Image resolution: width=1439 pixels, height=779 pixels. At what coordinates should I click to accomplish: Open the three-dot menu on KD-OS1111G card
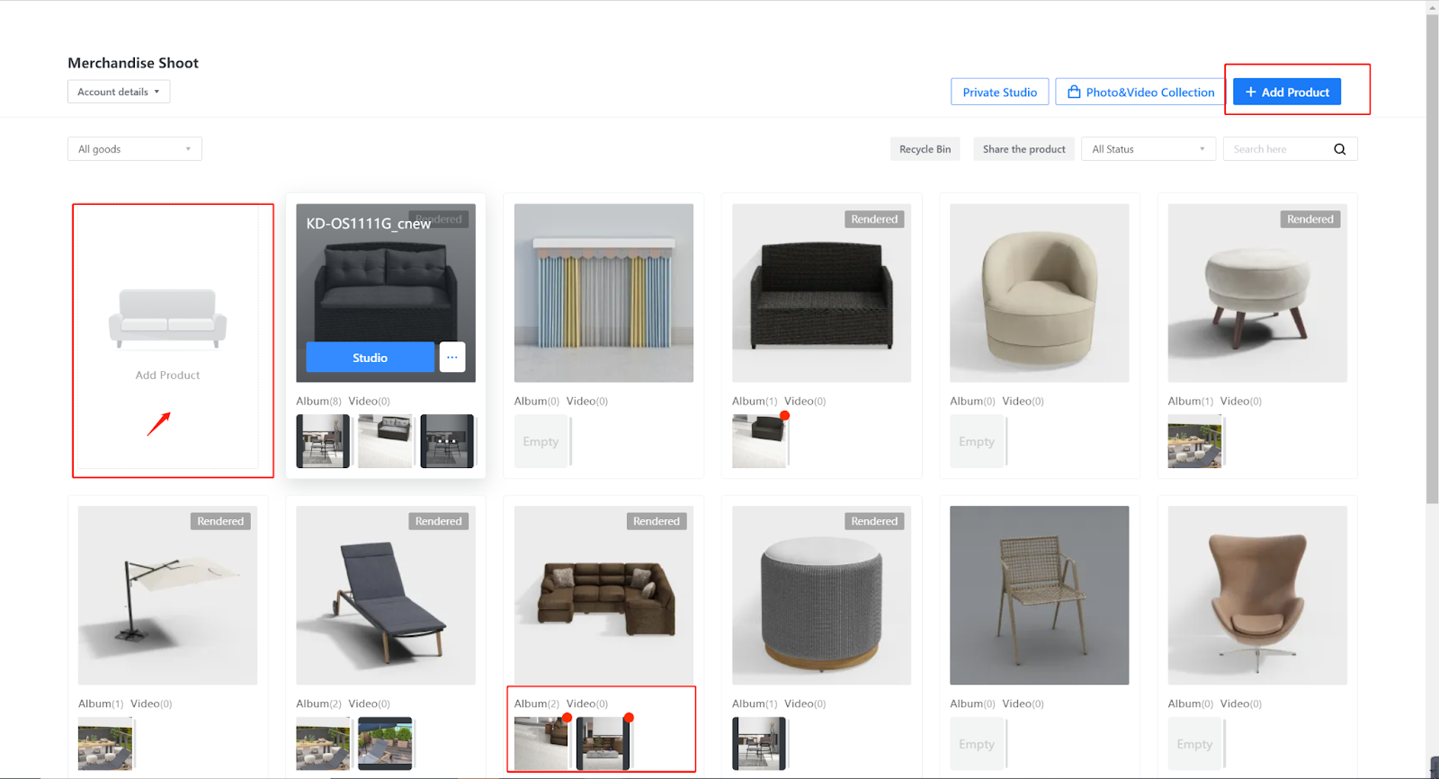point(451,358)
